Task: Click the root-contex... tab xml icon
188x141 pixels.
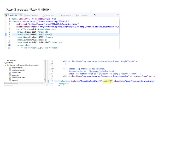Action: point(77,15)
